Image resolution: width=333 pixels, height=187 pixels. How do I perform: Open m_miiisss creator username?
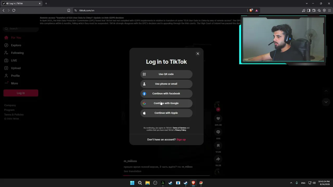coord(130,161)
